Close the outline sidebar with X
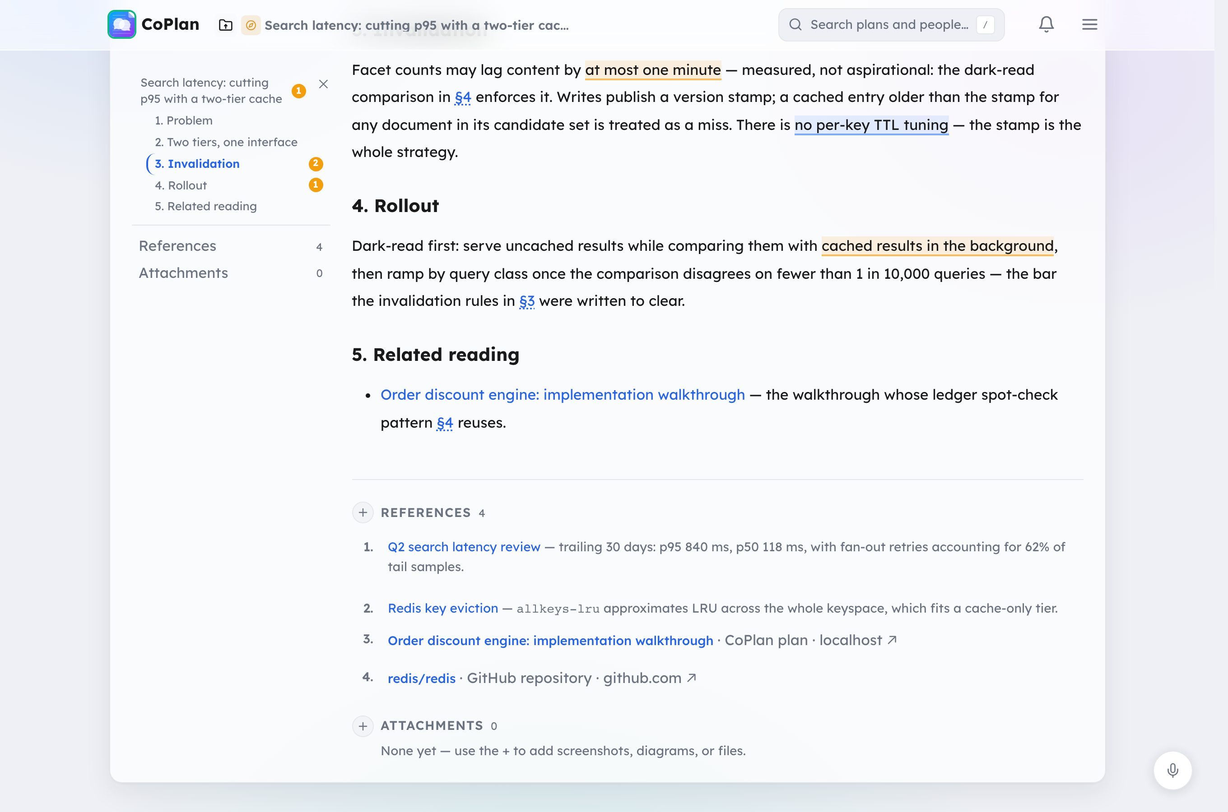The image size is (1228, 812). point(323,84)
